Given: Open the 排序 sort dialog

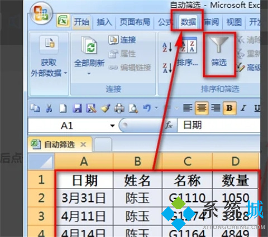Looking at the screenshot, I should pyautogui.click(x=188, y=52).
